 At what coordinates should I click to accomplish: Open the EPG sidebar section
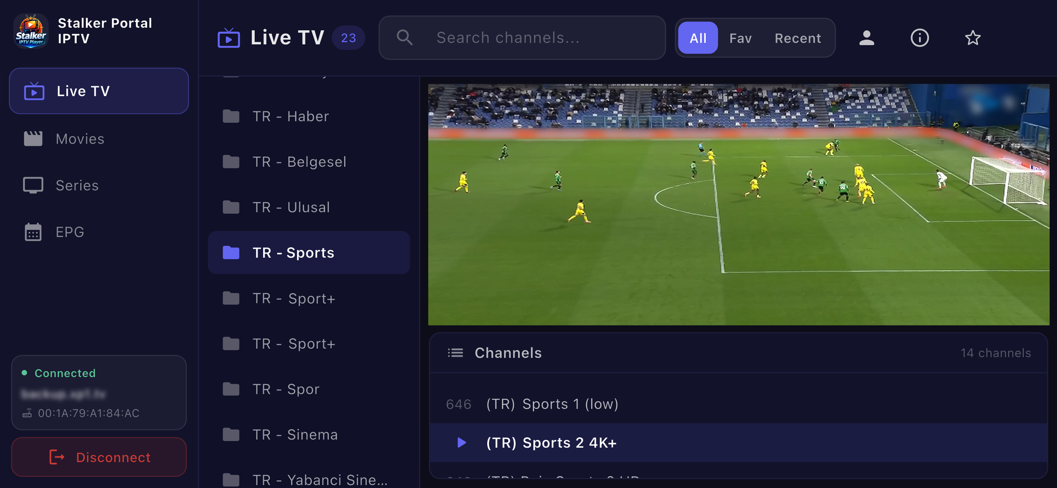pos(99,232)
